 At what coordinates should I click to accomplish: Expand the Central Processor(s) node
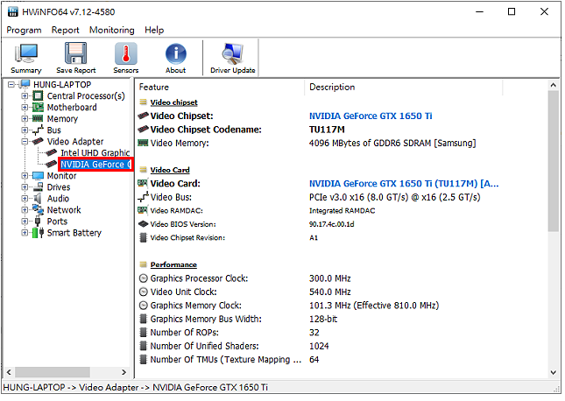tap(25, 96)
